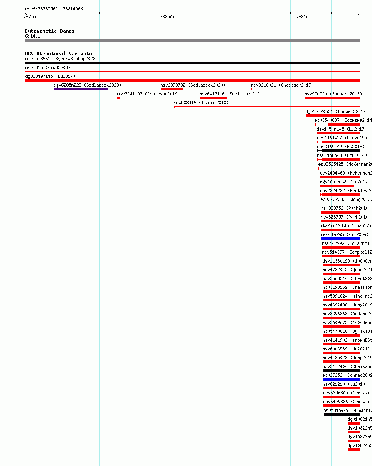Select the small red nsv3241003 marker
The image size is (372, 466).
click(x=119, y=98)
